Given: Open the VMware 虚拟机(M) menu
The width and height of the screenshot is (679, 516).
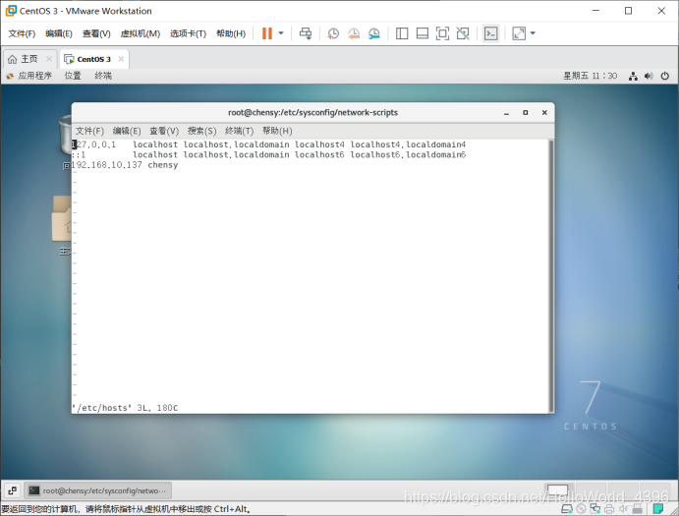Looking at the screenshot, I should (x=141, y=33).
